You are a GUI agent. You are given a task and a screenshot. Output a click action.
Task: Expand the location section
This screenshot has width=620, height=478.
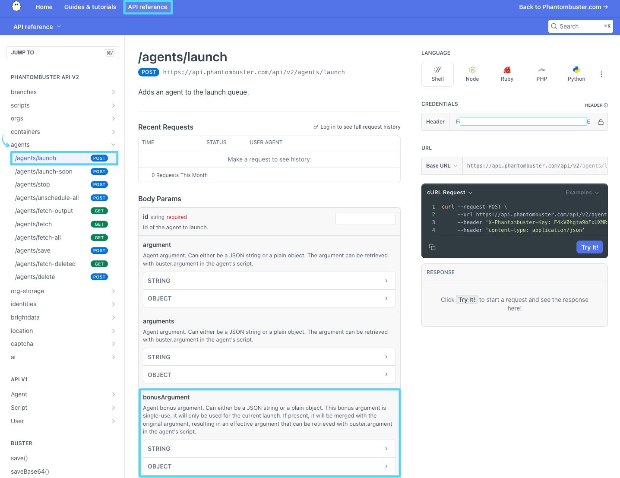[63, 331]
